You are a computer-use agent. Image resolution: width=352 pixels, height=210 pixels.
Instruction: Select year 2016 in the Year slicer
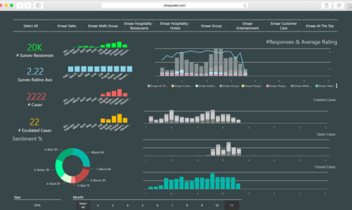click(x=37, y=206)
